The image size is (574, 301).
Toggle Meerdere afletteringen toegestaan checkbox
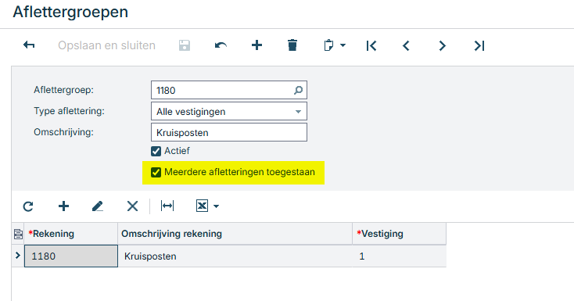(x=156, y=172)
